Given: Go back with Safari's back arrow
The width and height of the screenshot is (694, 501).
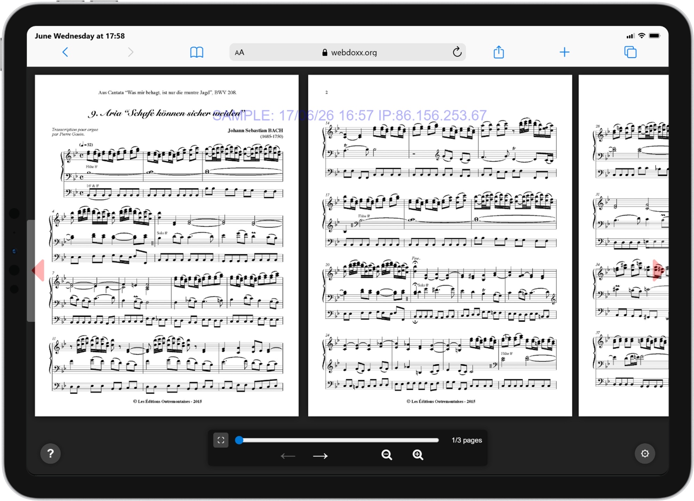Looking at the screenshot, I should pos(65,52).
